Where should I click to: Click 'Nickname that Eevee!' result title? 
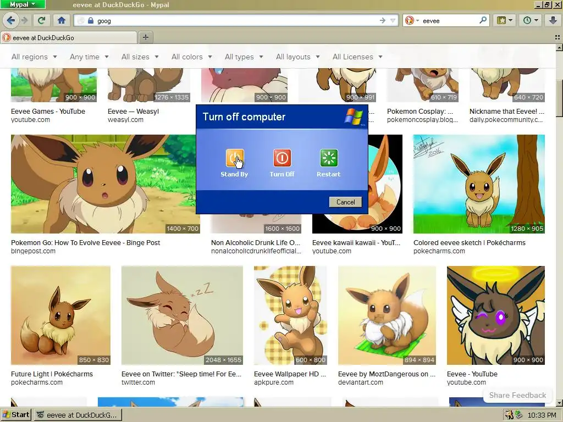pos(506,111)
